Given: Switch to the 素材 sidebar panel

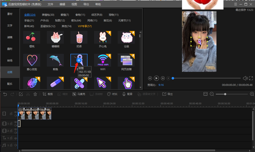Looking at the screenshot, I should 10,14.
